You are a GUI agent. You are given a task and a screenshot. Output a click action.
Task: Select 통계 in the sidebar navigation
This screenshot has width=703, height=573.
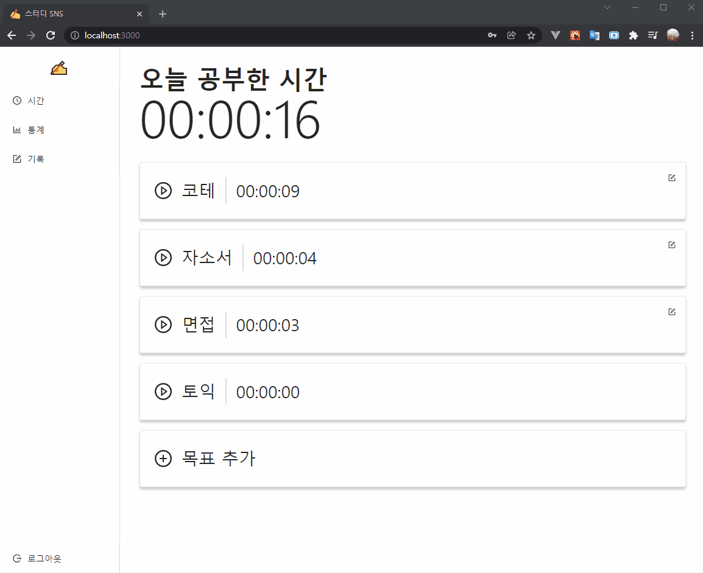click(x=34, y=129)
